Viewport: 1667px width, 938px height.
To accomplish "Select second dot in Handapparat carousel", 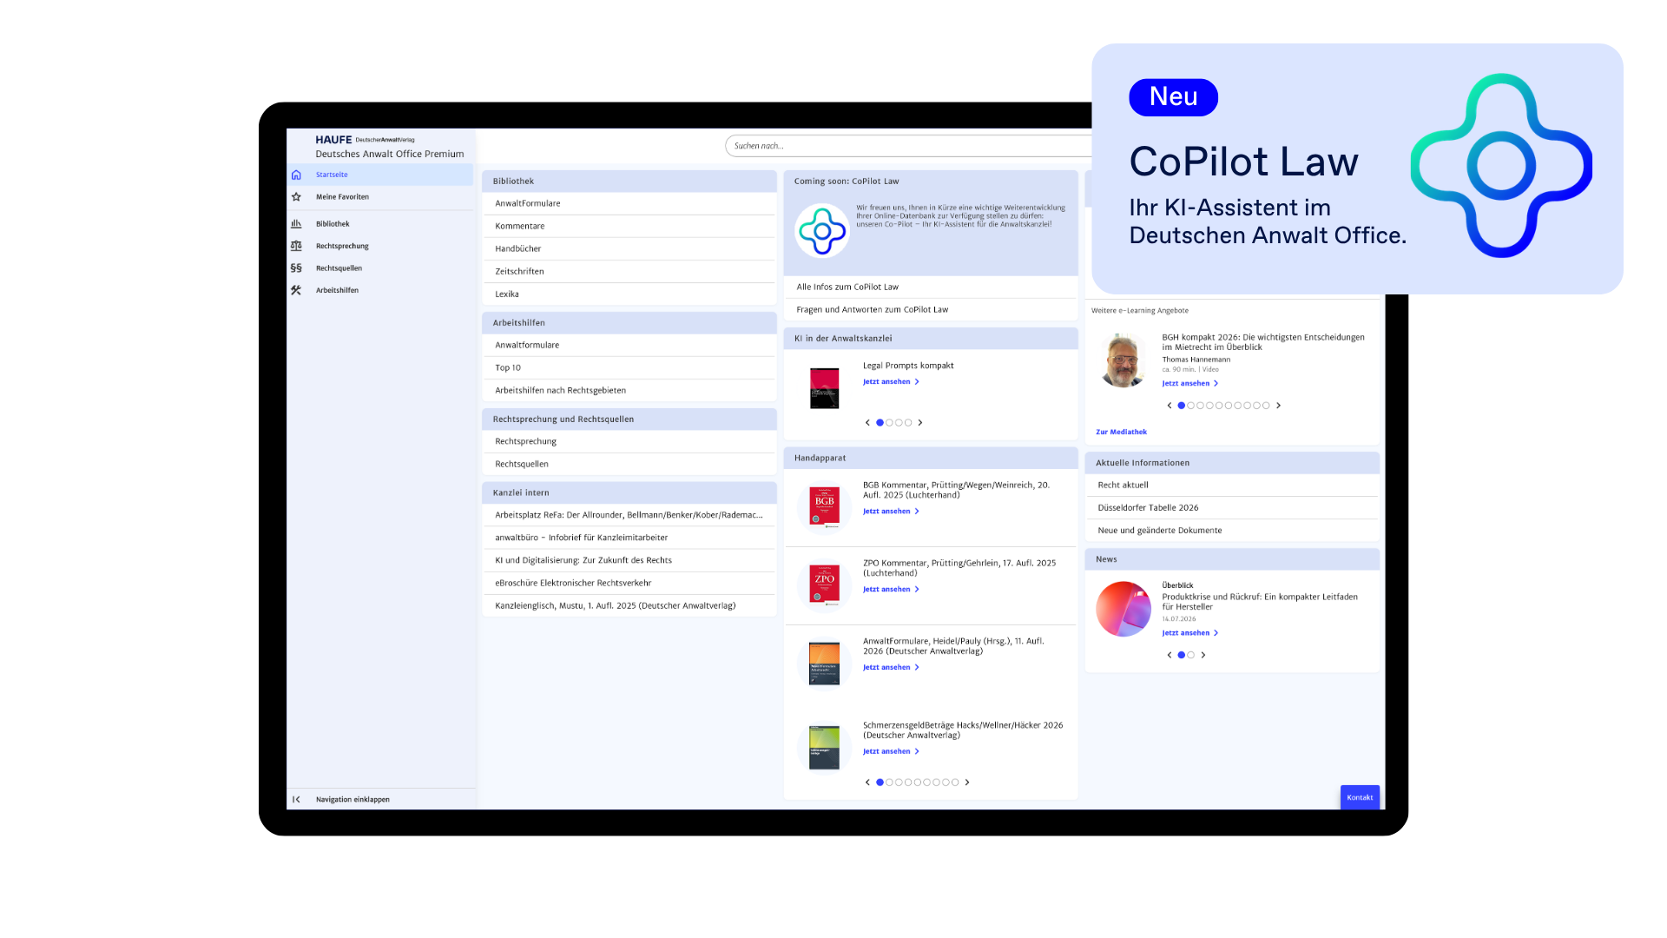I will point(889,783).
